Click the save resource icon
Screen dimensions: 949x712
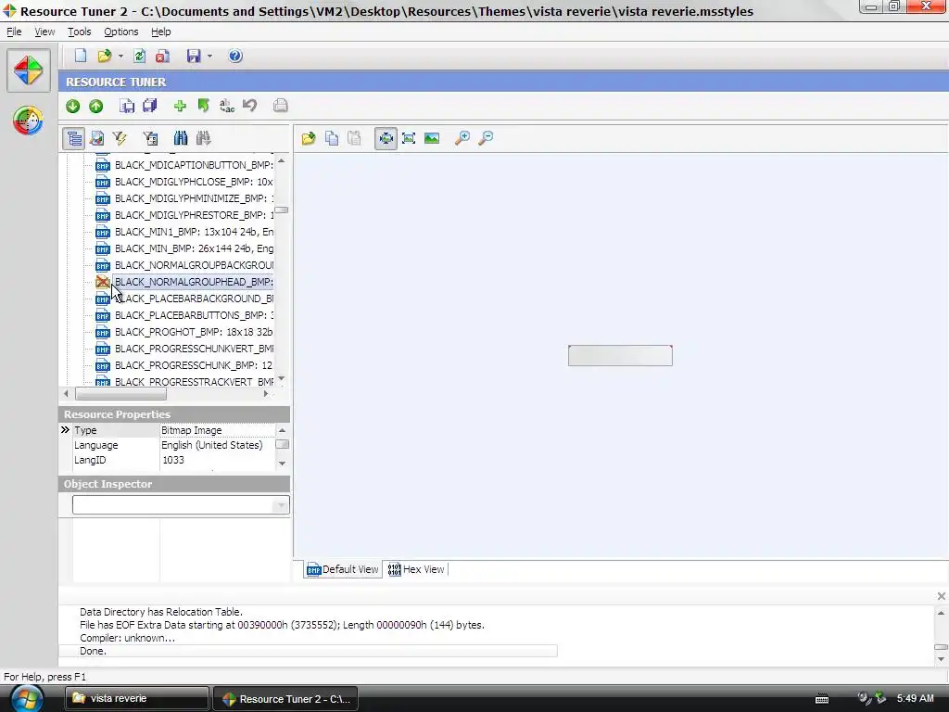click(126, 106)
